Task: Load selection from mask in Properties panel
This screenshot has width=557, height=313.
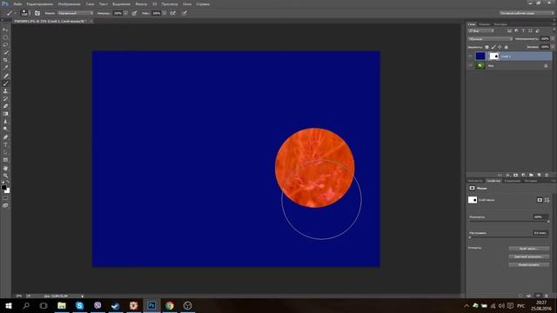Action: click(520, 296)
